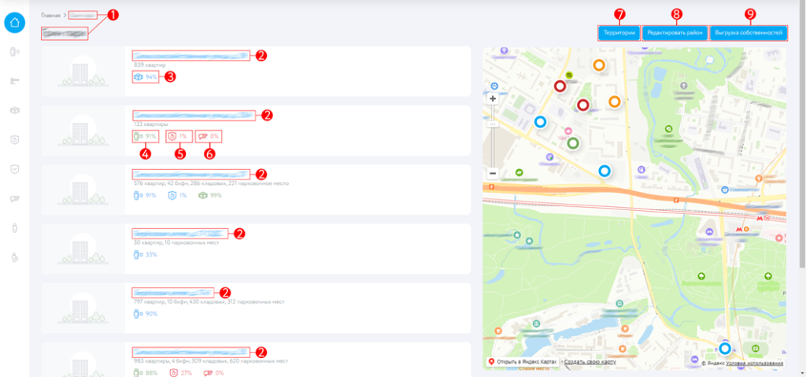The image size is (806, 377).
Task: Select the cube icon in left sidebar
Action: (x=14, y=110)
